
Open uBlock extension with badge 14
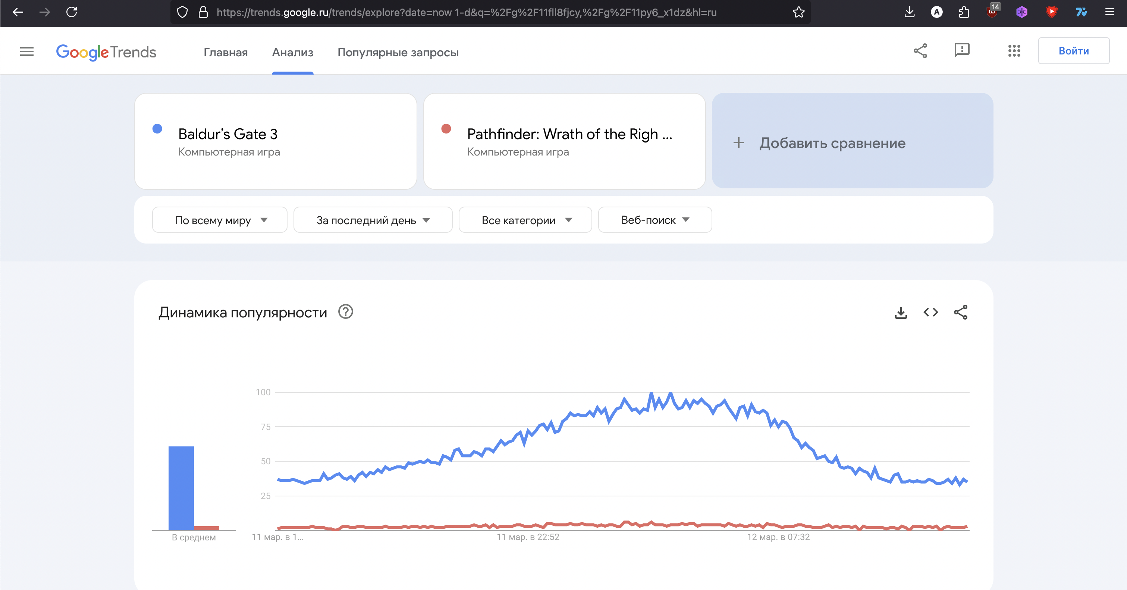click(992, 11)
